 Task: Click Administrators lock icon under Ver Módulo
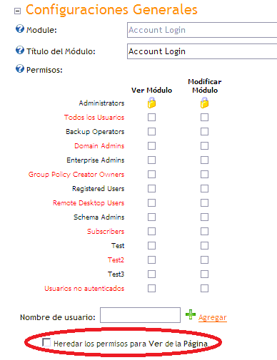click(x=151, y=103)
